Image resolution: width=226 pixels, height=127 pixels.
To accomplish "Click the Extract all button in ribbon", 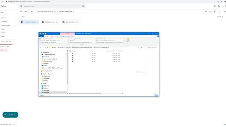I will [128, 41].
